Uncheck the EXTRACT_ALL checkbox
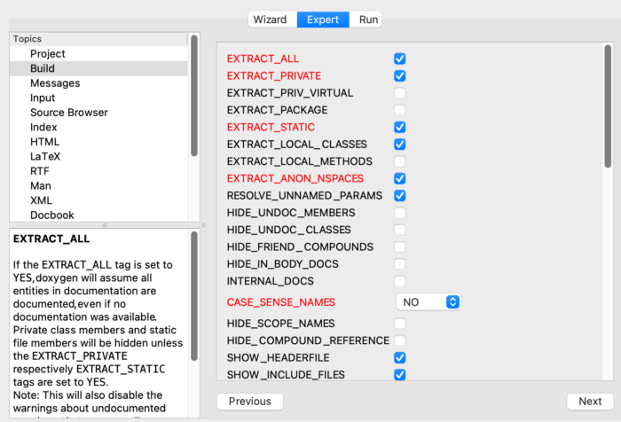 point(400,59)
